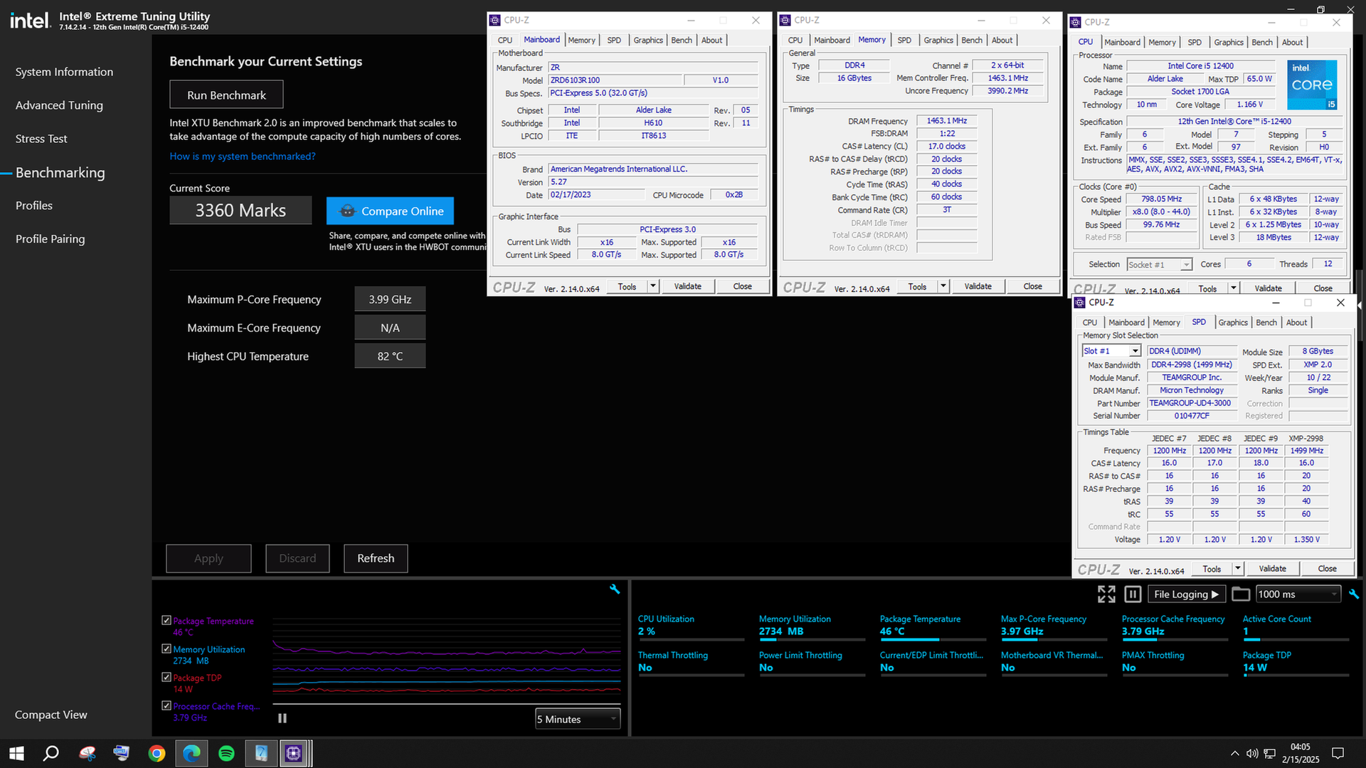Click CPU-Z icon in SPD window title
Image resolution: width=1366 pixels, height=768 pixels.
tap(1080, 302)
